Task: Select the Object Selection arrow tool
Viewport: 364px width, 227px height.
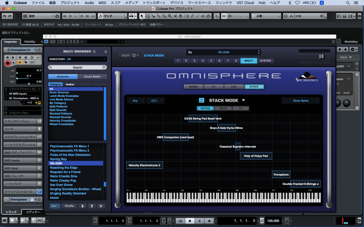Action: (141, 16)
